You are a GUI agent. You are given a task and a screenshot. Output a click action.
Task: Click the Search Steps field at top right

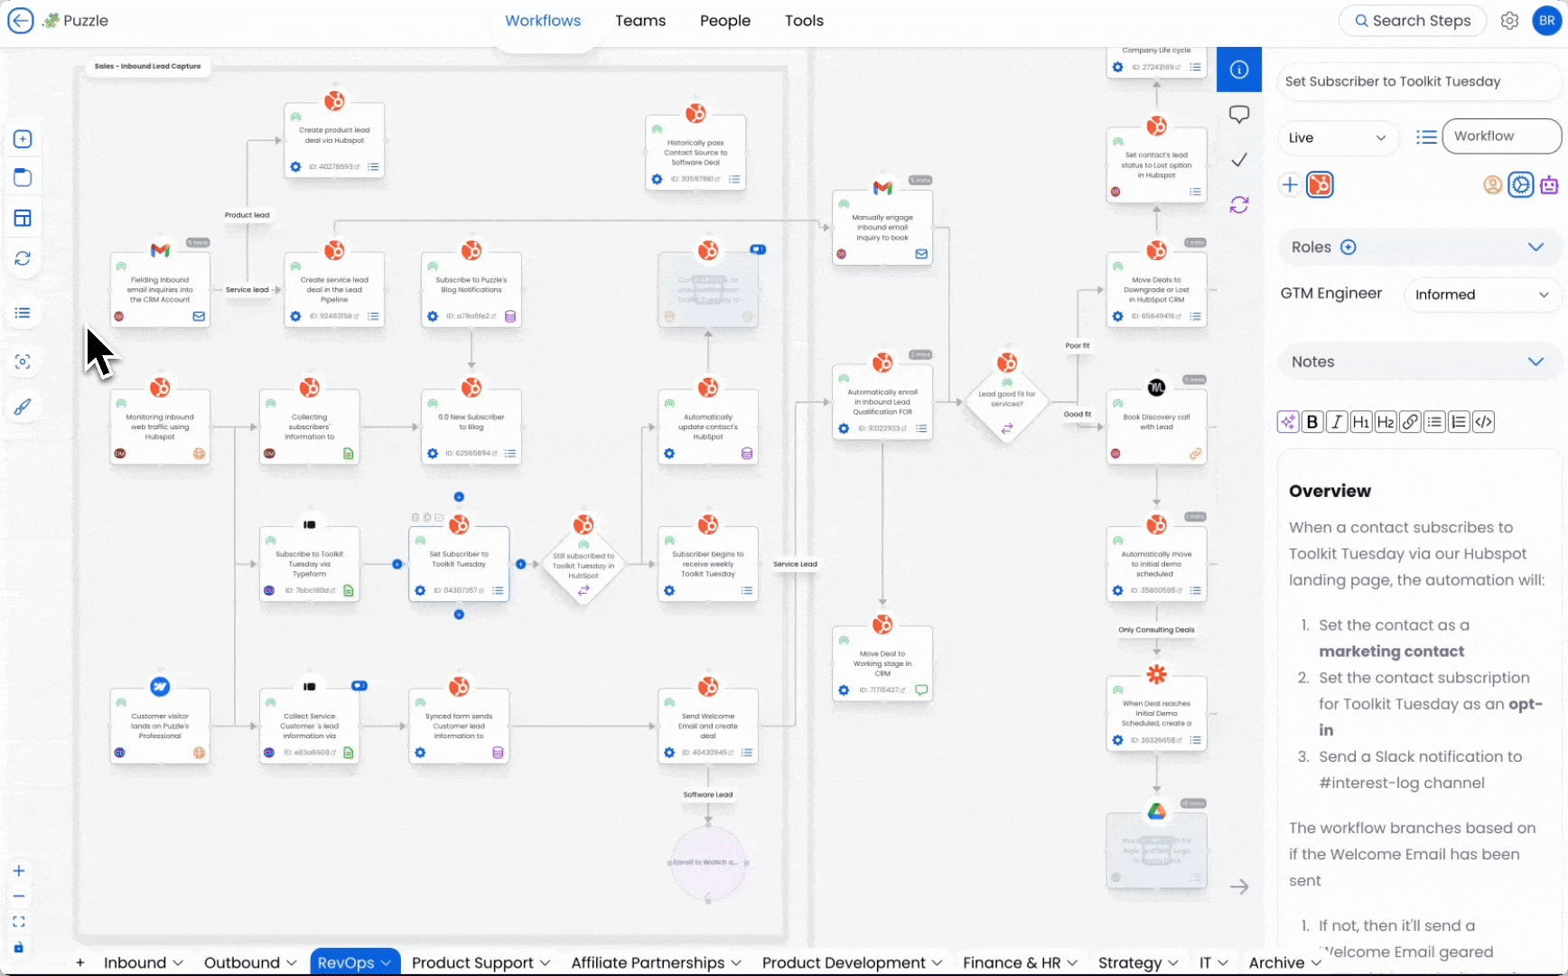pos(1413,20)
